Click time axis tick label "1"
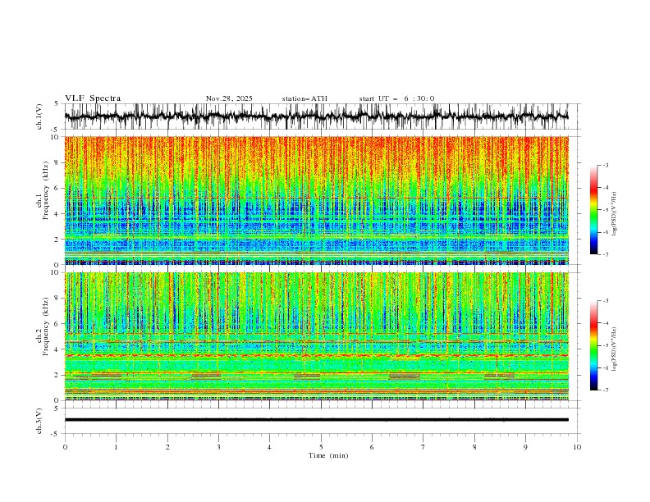Screen dimensions: 650x502 point(116,447)
